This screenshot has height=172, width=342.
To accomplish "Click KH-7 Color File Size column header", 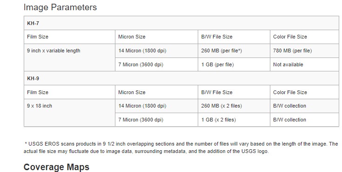I will [x=304, y=37].
